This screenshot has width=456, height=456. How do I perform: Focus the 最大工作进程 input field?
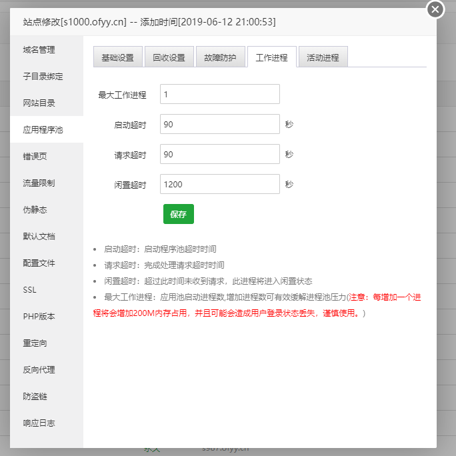point(220,94)
